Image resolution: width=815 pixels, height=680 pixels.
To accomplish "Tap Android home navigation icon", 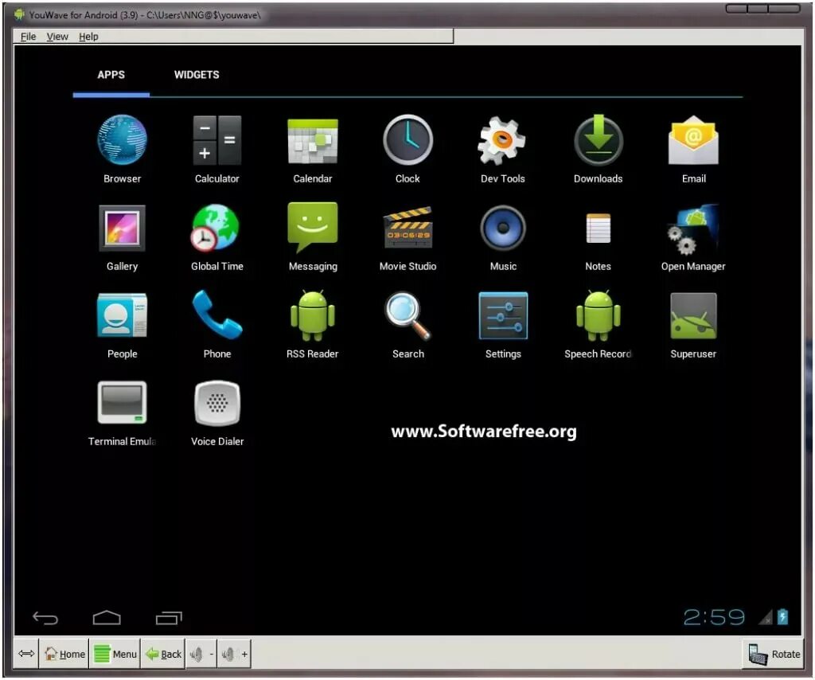I will [x=107, y=617].
